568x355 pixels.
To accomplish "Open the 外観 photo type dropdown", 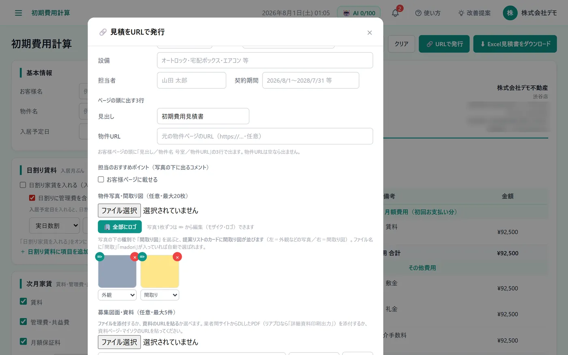I will coord(117,295).
